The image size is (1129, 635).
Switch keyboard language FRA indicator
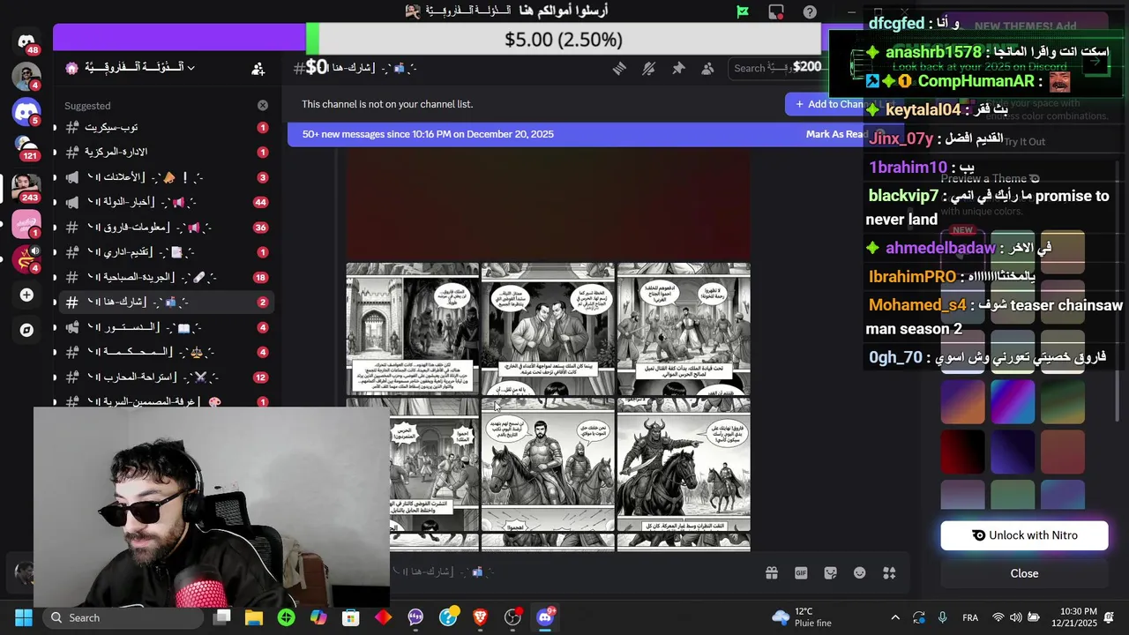click(969, 617)
